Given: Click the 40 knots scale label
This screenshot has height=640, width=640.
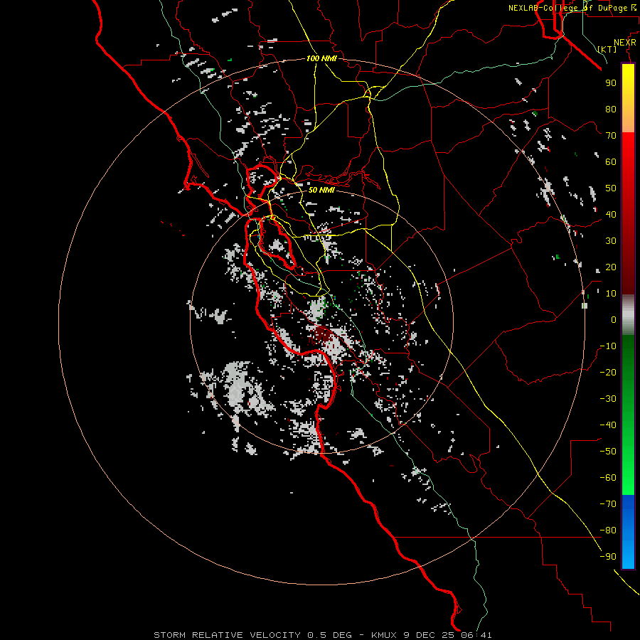Looking at the screenshot, I should tap(611, 214).
